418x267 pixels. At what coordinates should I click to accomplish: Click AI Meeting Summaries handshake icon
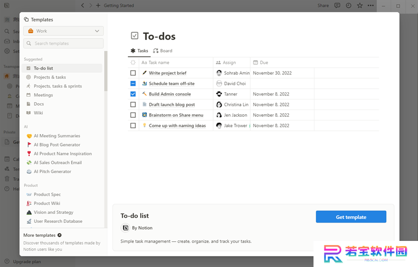pyautogui.click(x=29, y=136)
